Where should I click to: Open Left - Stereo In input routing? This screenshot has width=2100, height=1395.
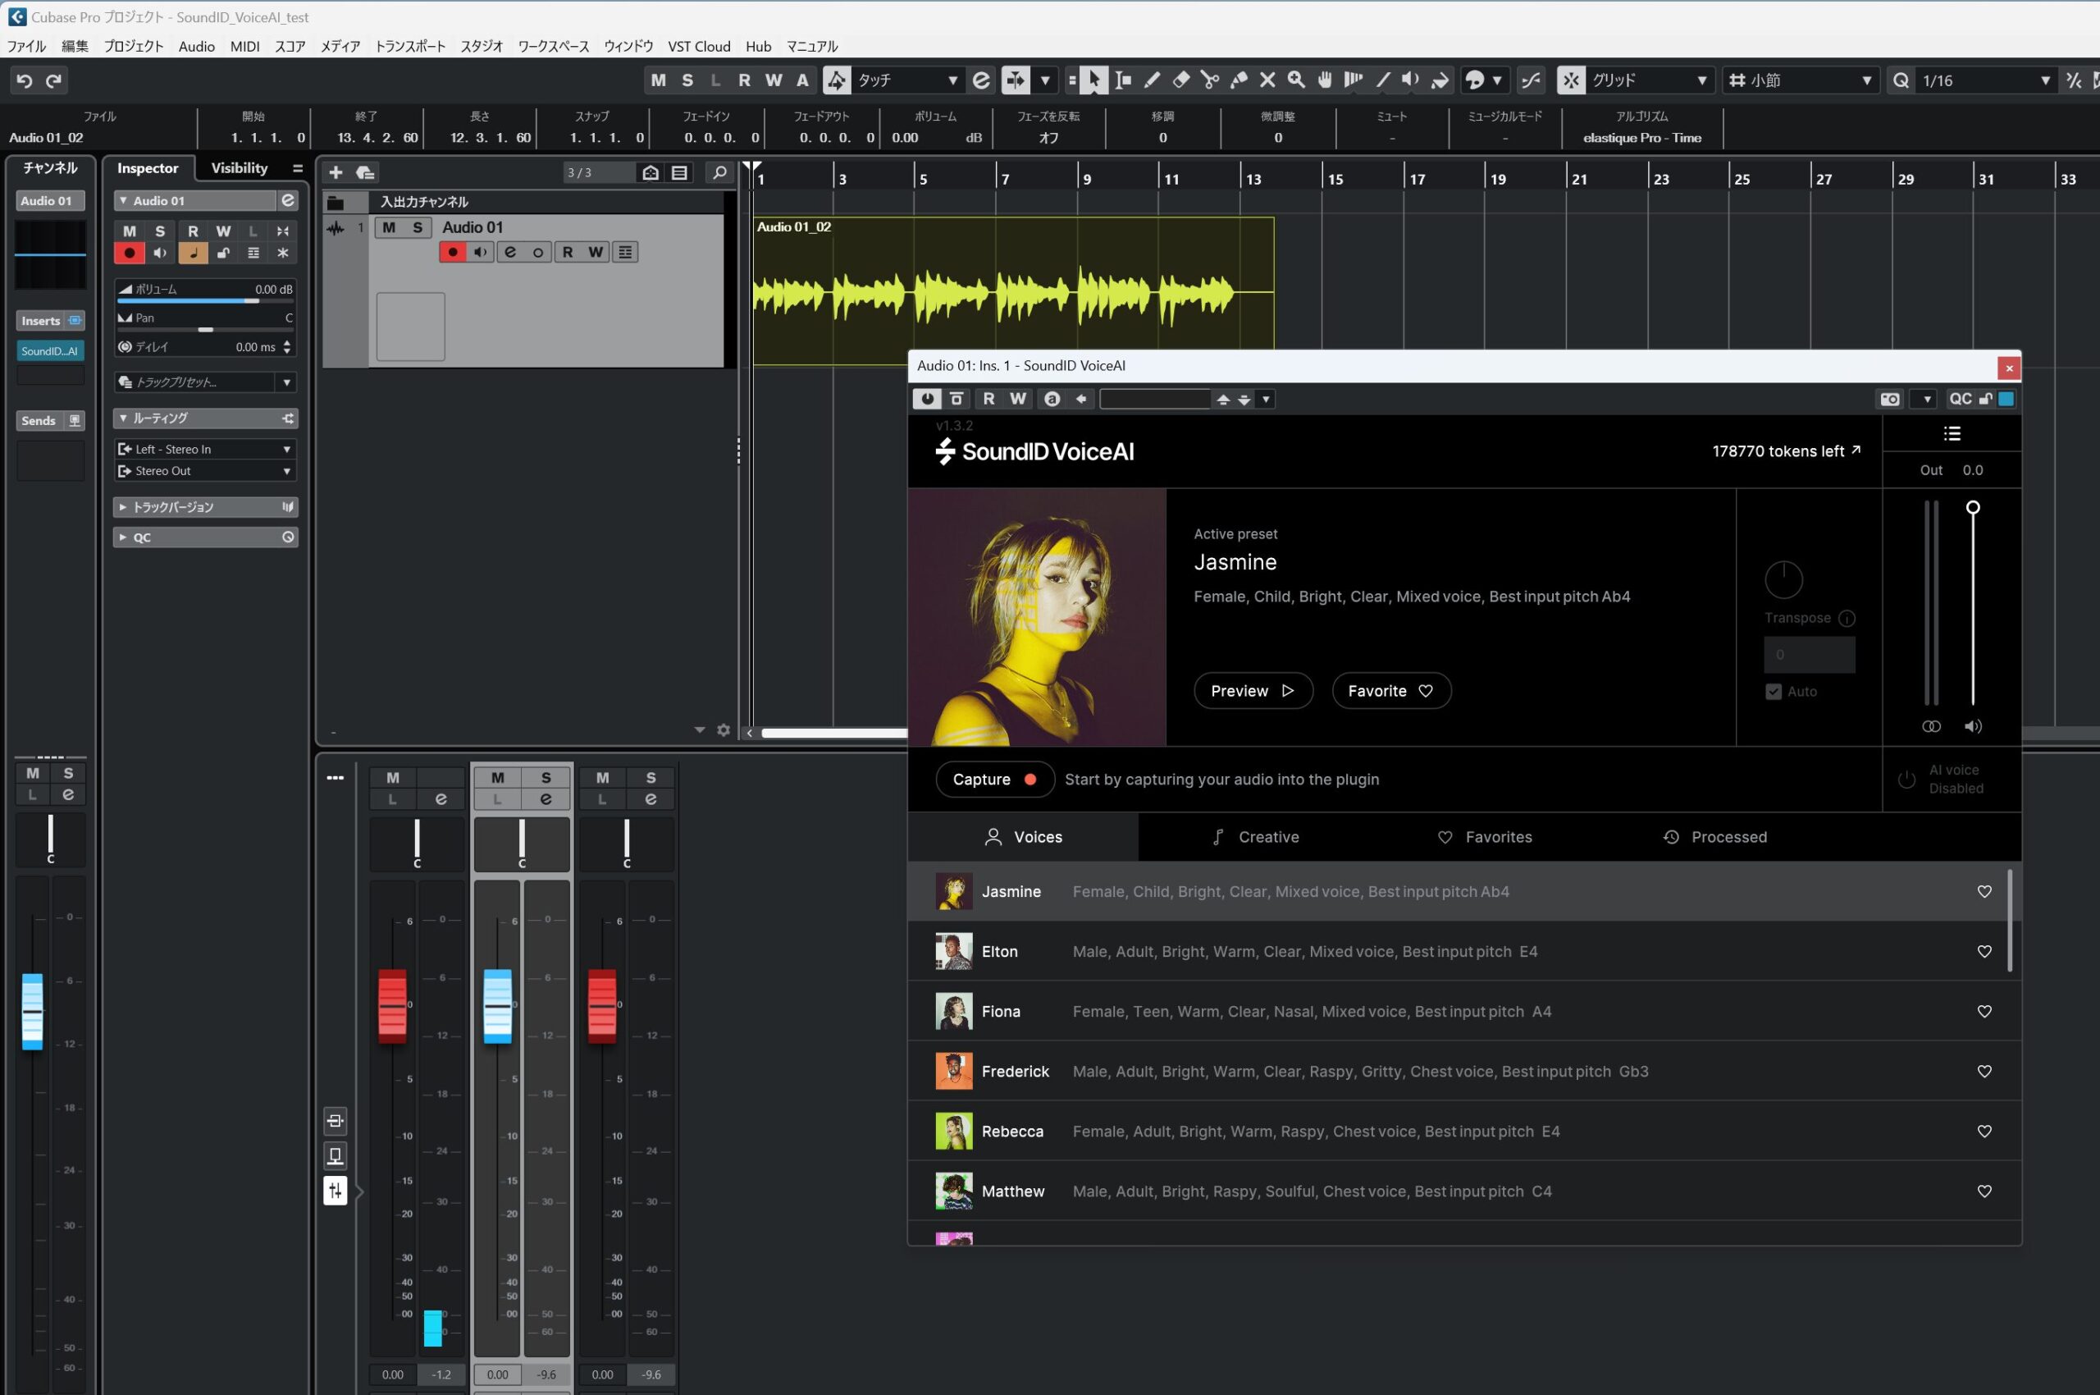(205, 450)
